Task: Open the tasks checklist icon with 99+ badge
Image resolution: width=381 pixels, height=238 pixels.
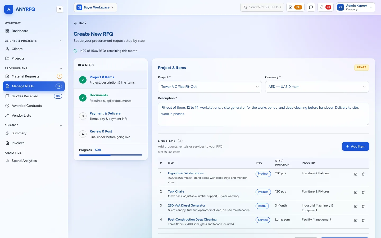Action: click(295, 7)
